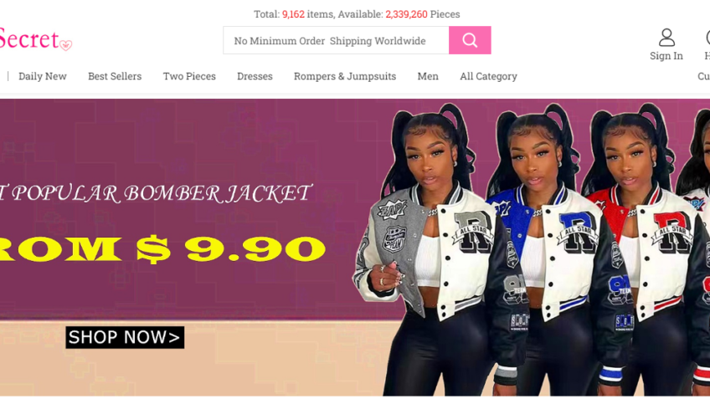
Task: Click the 9,162 items total count
Action: 293,14
